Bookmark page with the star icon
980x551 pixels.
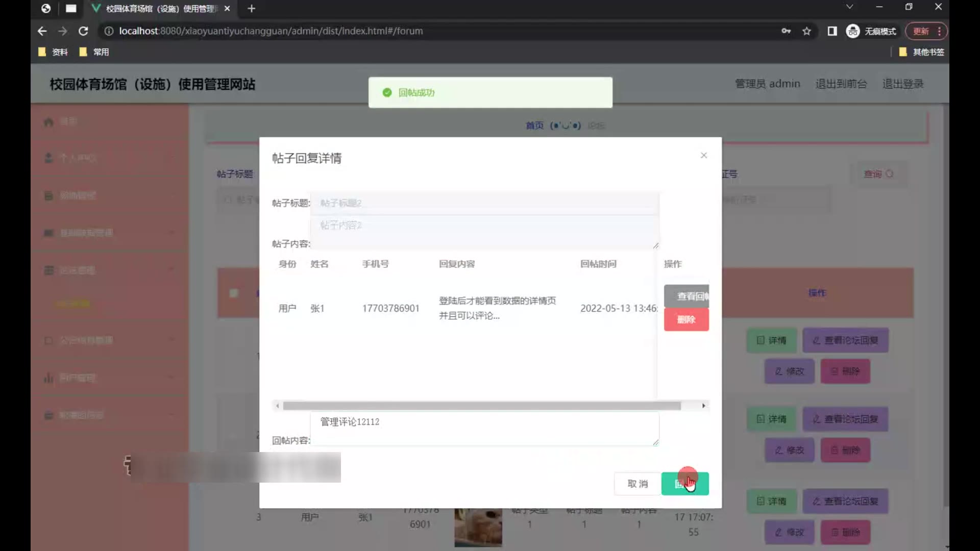tap(806, 31)
